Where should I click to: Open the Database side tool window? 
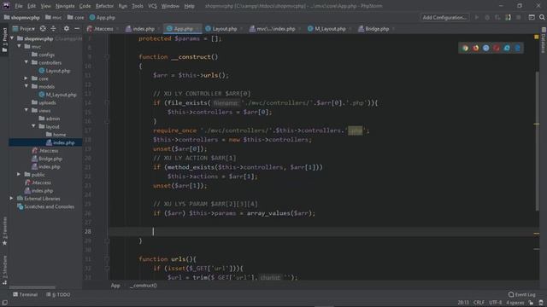[544, 41]
